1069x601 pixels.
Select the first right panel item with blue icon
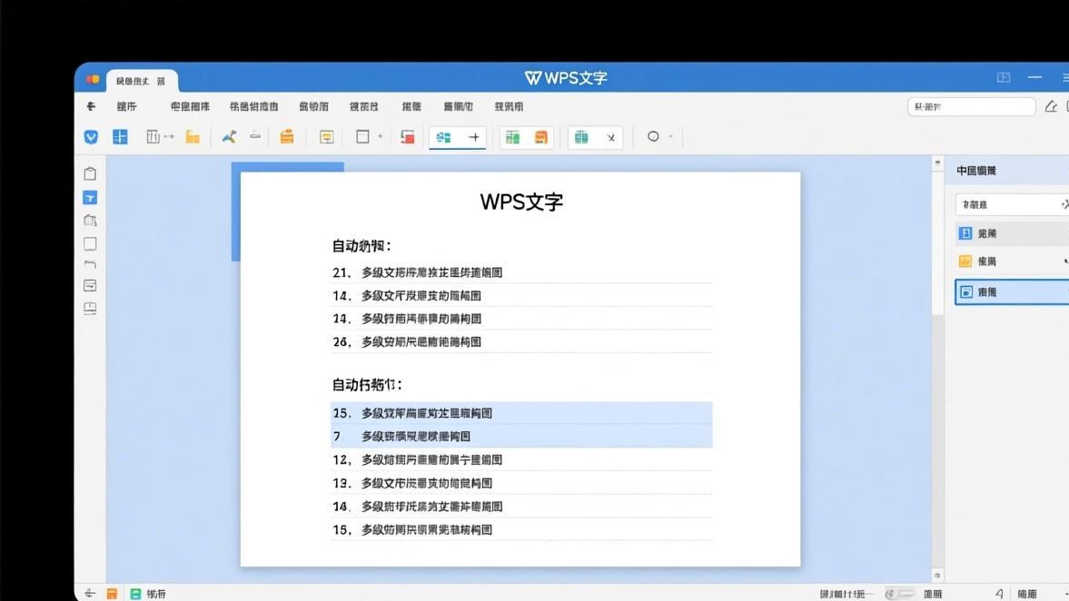click(1012, 233)
